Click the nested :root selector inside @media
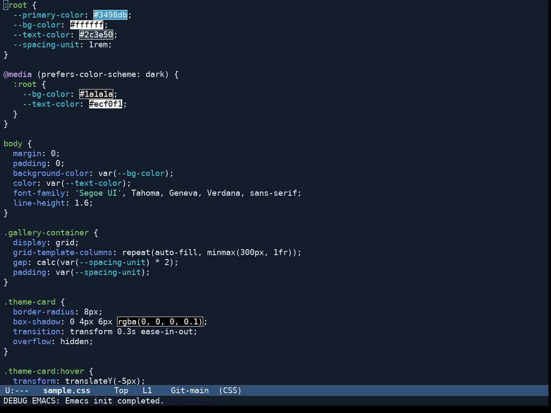 (25, 84)
